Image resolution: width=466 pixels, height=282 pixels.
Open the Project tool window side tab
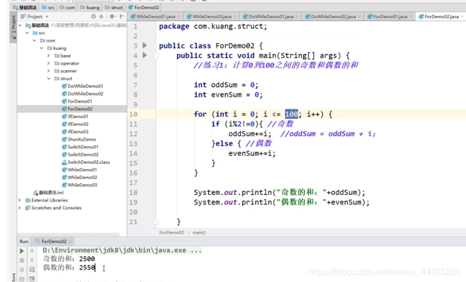[13, 27]
